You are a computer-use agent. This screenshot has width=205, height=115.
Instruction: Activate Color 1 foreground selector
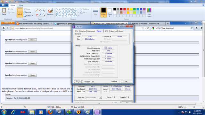pos(103,12)
